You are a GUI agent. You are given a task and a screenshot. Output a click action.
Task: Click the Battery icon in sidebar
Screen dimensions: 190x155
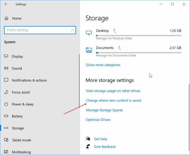click(x=6, y=116)
